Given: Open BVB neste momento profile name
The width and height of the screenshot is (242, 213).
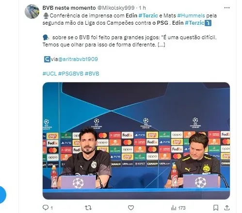Looking at the screenshot, I should point(69,8).
